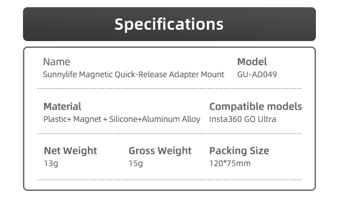The height and width of the screenshot is (199, 338).
Task: Click the Model heading
Action: click(x=252, y=62)
